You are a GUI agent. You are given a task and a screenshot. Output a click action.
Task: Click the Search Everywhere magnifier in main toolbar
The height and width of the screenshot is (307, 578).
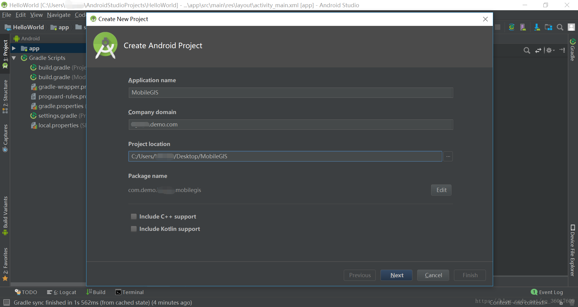tap(560, 27)
